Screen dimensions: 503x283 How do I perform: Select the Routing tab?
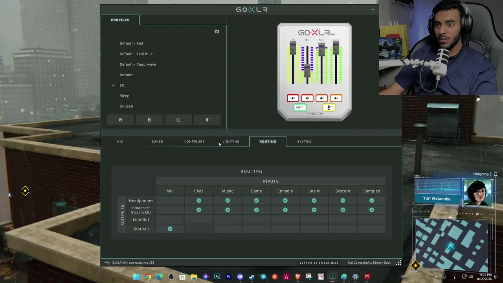pyautogui.click(x=268, y=141)
